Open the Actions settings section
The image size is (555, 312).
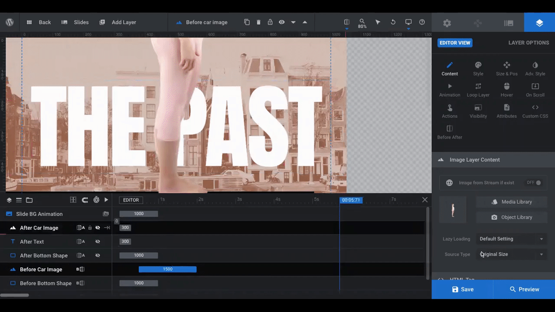[x=450, y=111]
